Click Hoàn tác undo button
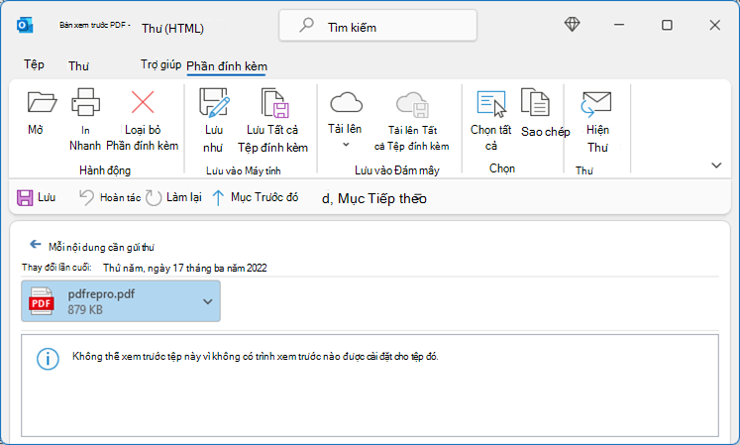The width and height of the screenshot is (740, 445). (x=110, y=197)
